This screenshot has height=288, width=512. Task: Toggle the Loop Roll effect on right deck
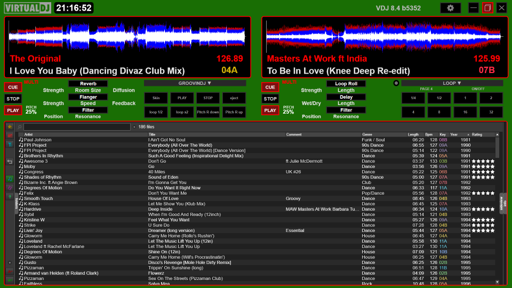(346, 84)
